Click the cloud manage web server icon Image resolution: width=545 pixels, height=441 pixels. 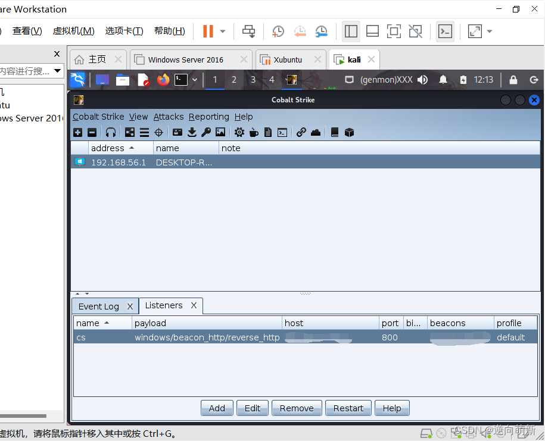tap(316, 132)
